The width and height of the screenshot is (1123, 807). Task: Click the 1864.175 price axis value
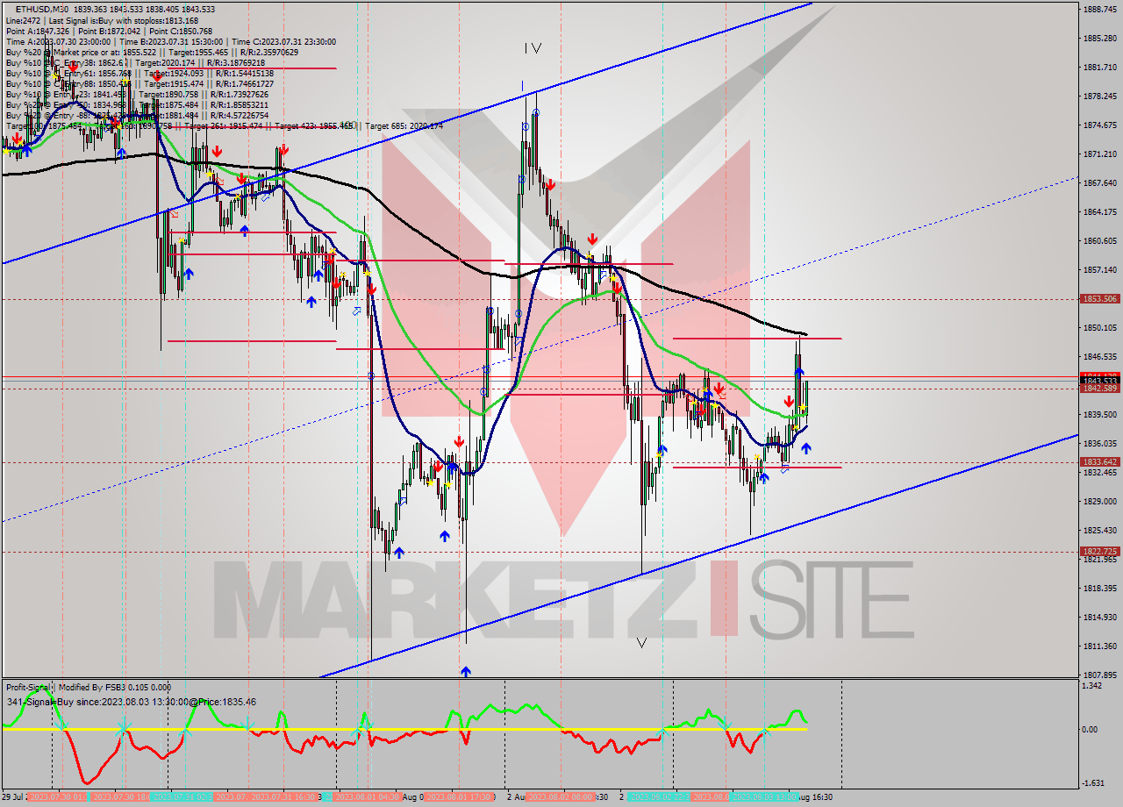(x=1099, y=211)
